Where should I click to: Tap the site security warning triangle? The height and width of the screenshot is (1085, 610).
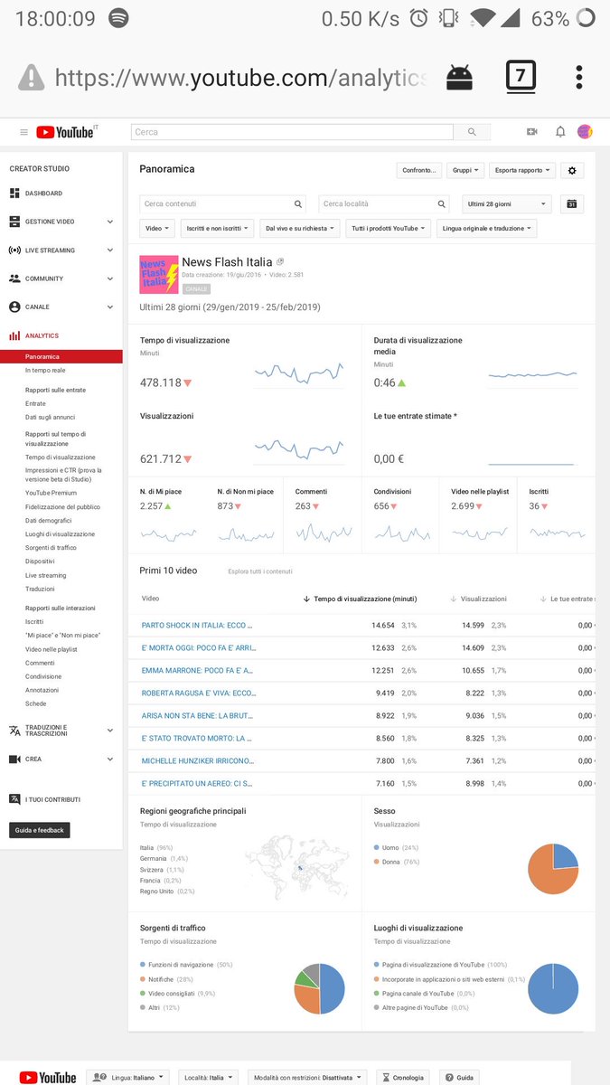click(31, 77)
